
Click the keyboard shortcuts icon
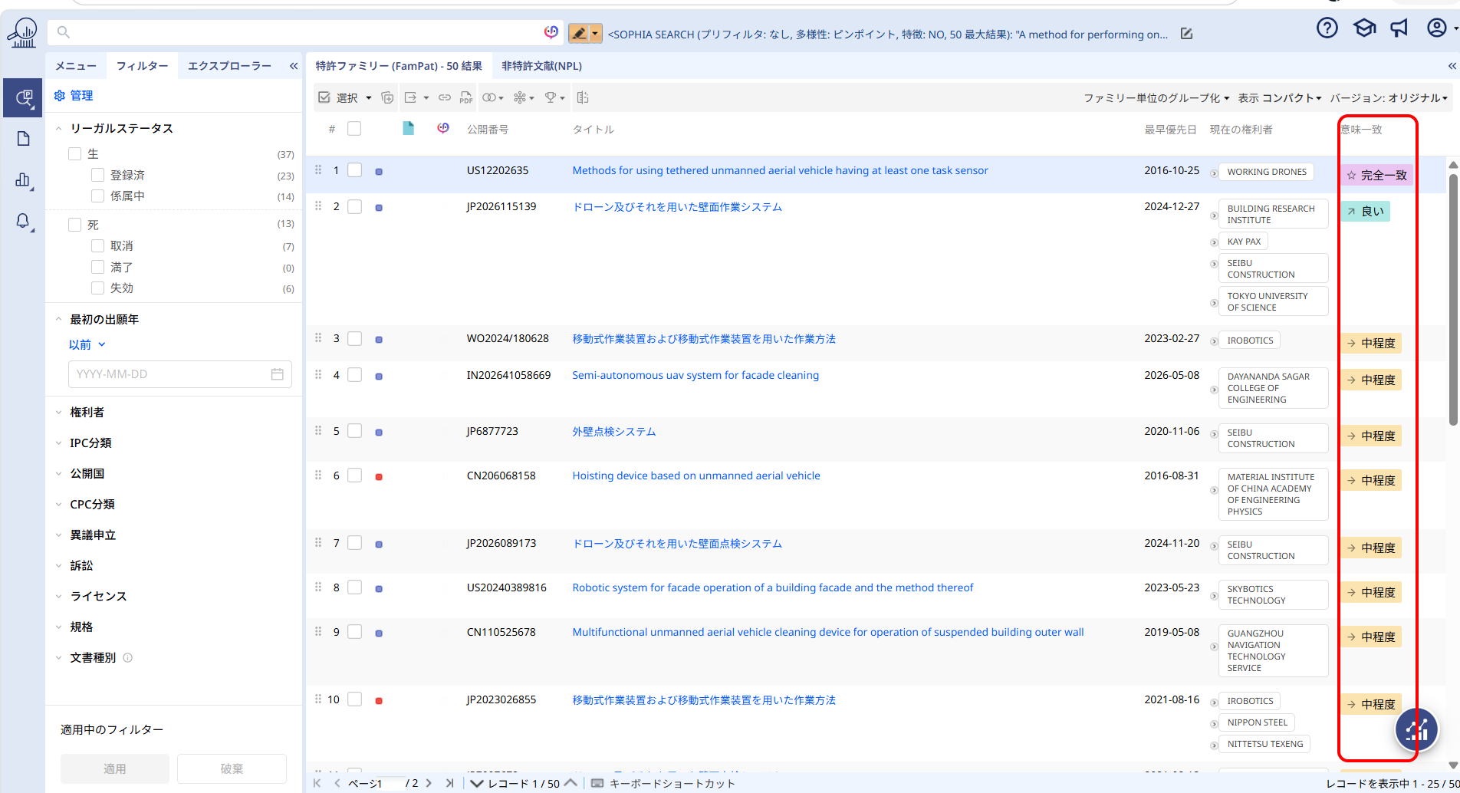click(597, 783)
